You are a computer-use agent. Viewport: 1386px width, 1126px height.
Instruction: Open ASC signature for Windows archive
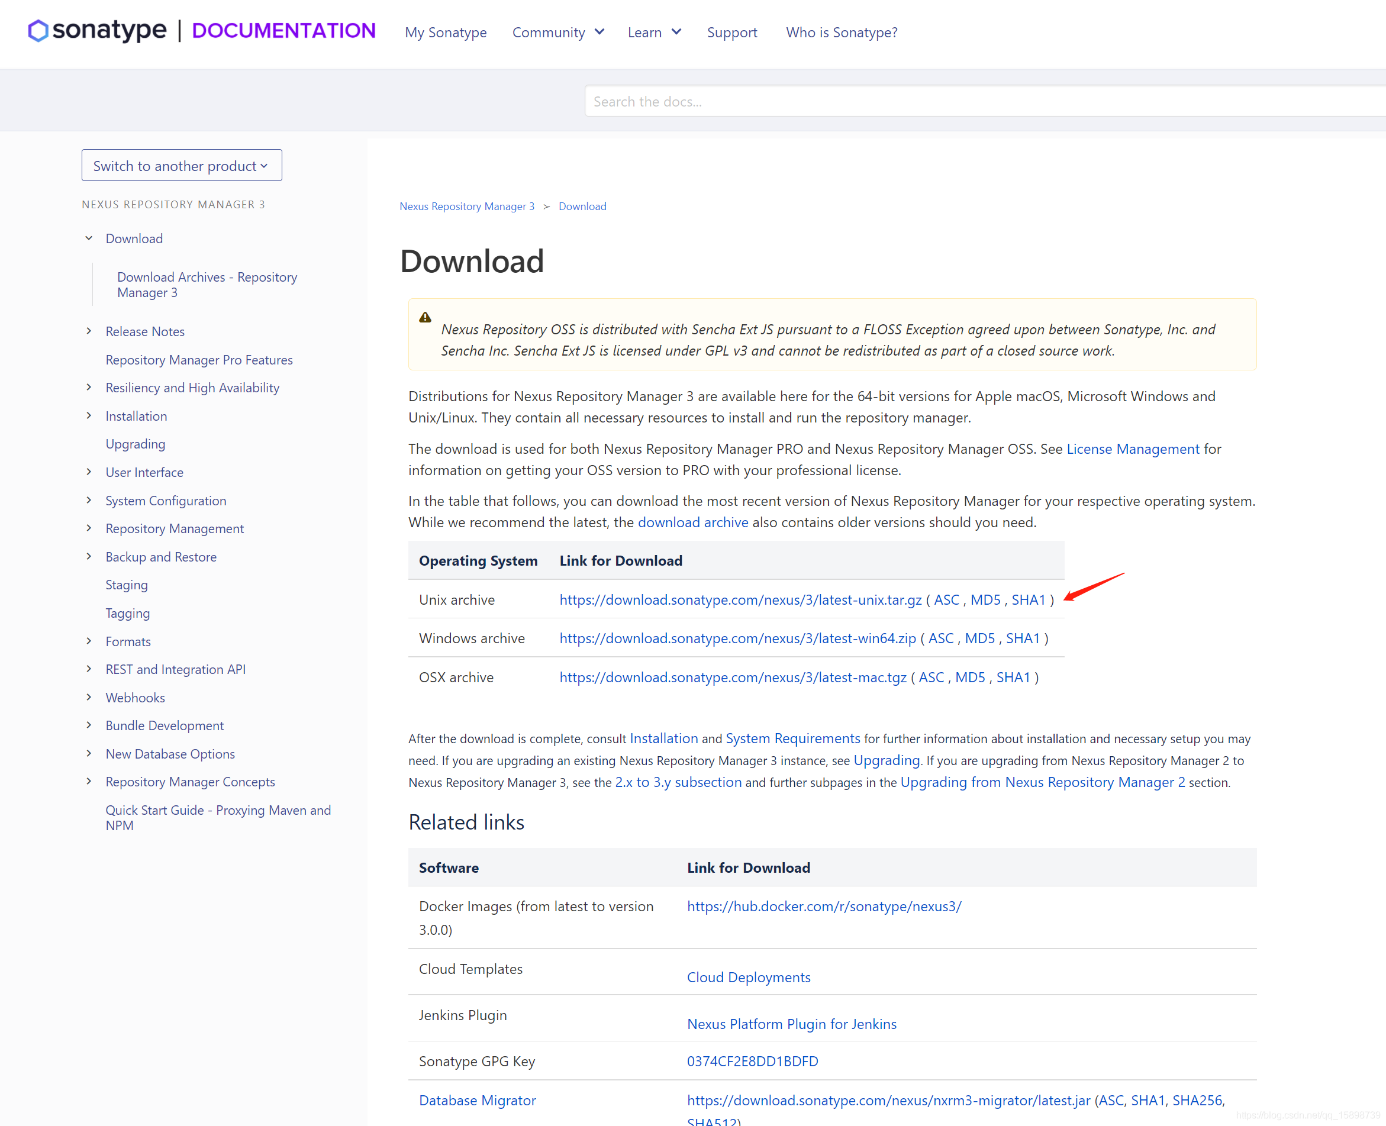(940, 638)
